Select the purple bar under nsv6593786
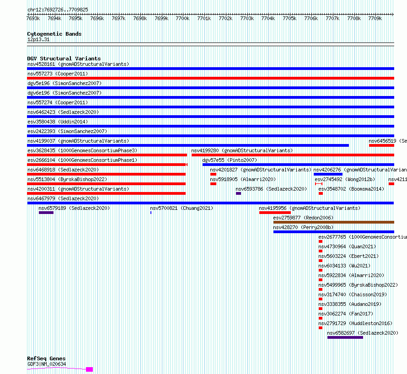Viewport: 407px width, 374px height. (239, 193)
